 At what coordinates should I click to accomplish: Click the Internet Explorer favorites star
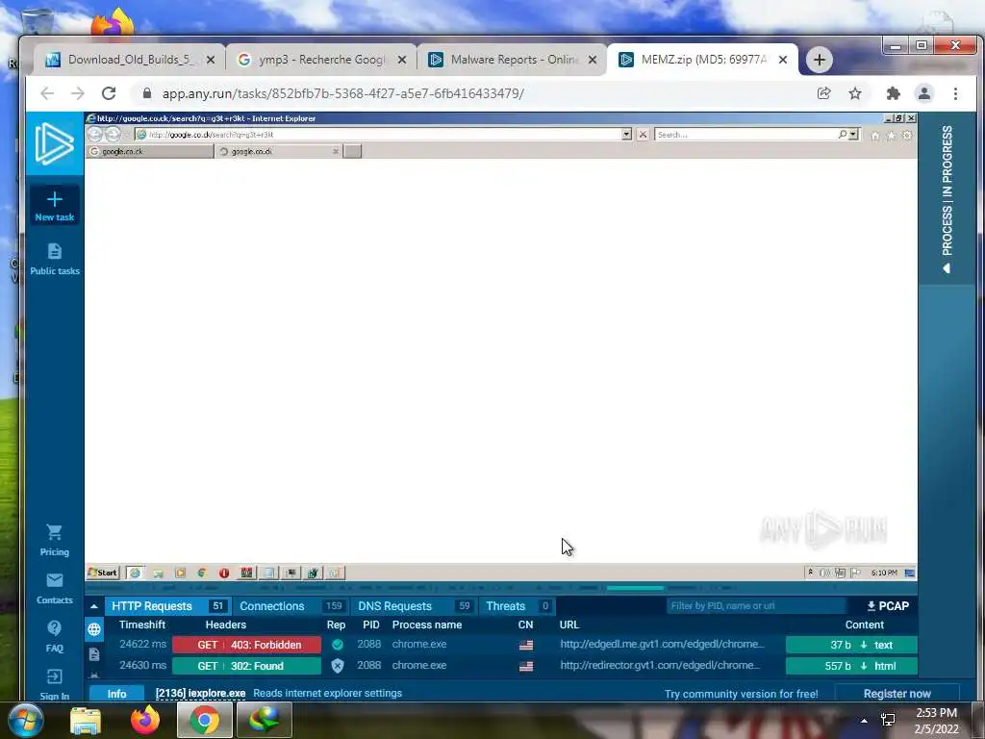coord(891,135)
